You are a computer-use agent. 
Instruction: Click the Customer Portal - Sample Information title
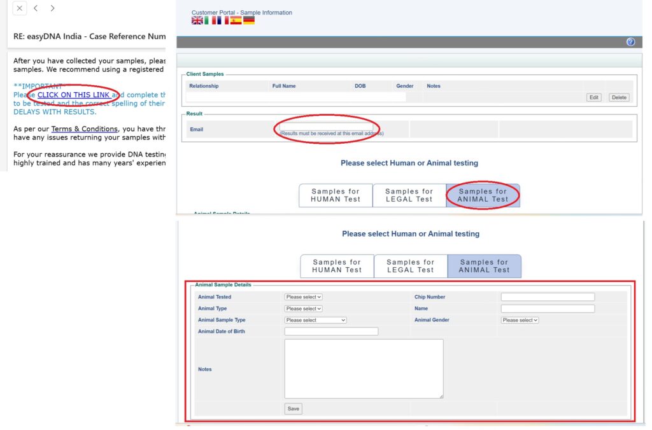tap(241, 13)
